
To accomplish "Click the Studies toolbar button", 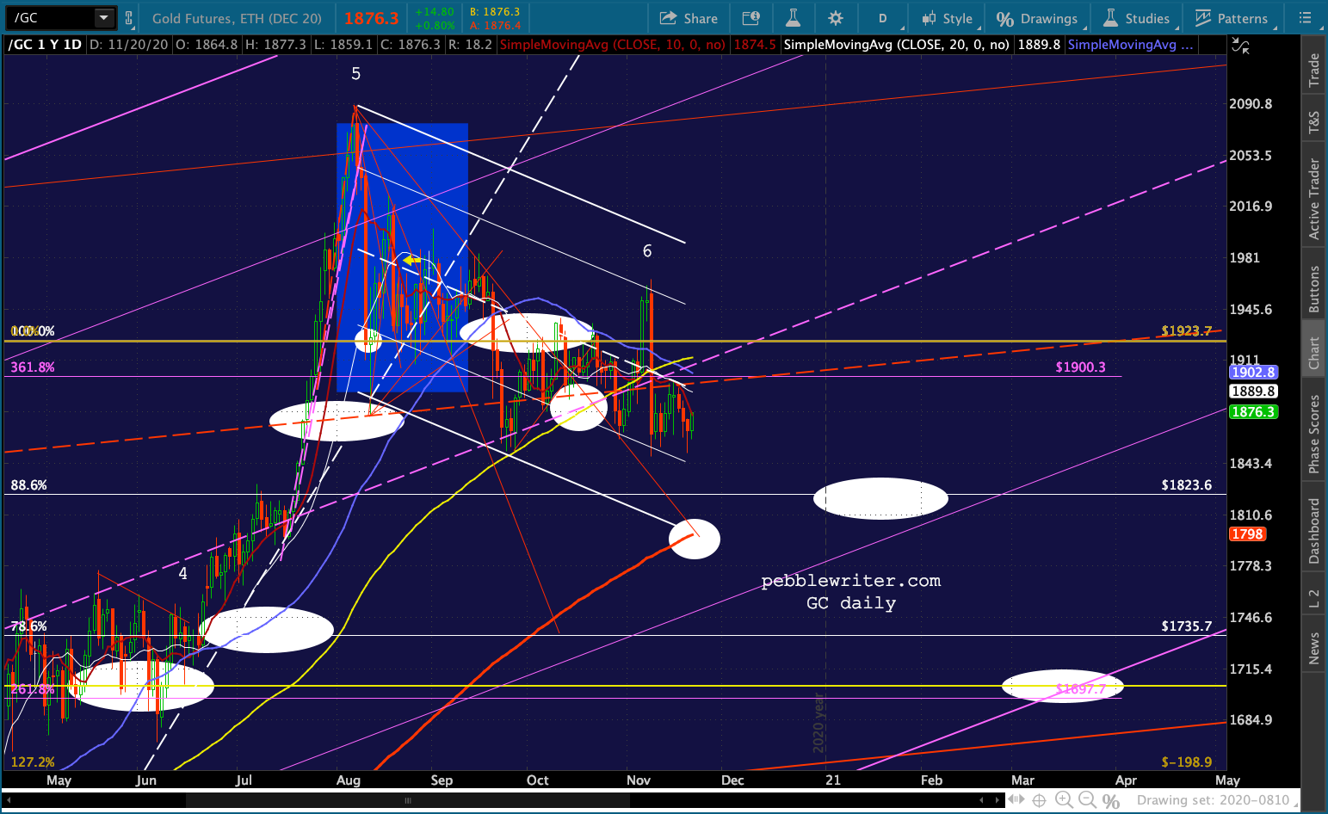I will (x=1136, y=18).
